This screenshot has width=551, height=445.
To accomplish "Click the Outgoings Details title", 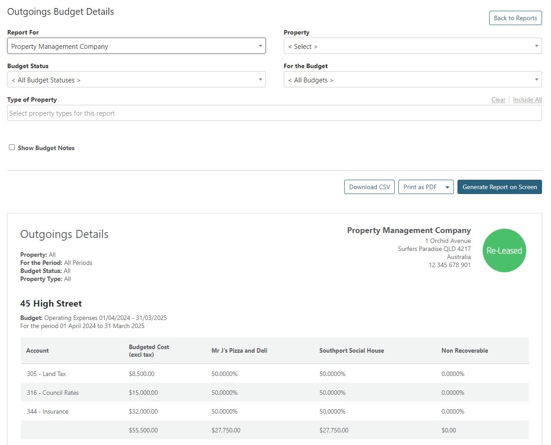I will click(64, 234).
